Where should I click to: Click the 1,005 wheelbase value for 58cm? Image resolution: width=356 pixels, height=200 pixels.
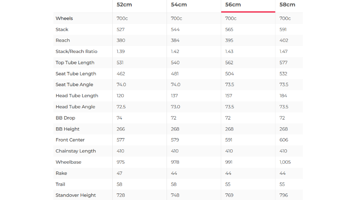tap(285, 162)
